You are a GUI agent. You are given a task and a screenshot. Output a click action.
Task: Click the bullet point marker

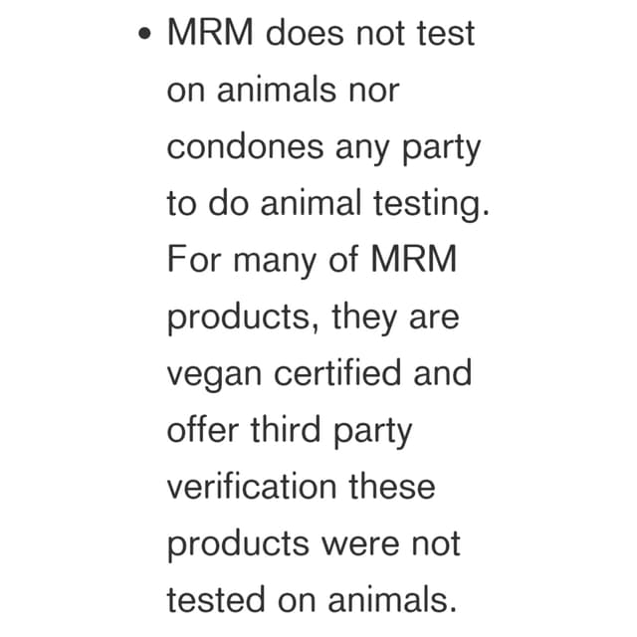[144, 33]
